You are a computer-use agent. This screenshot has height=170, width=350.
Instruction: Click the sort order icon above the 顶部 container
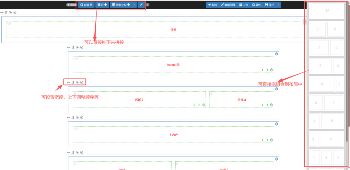pos(6,12)
